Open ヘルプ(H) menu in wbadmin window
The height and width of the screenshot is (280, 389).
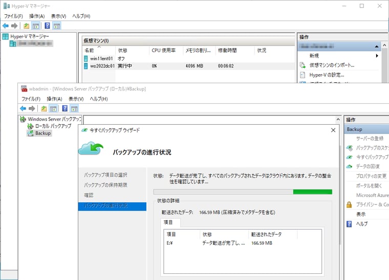coord(99,99)
